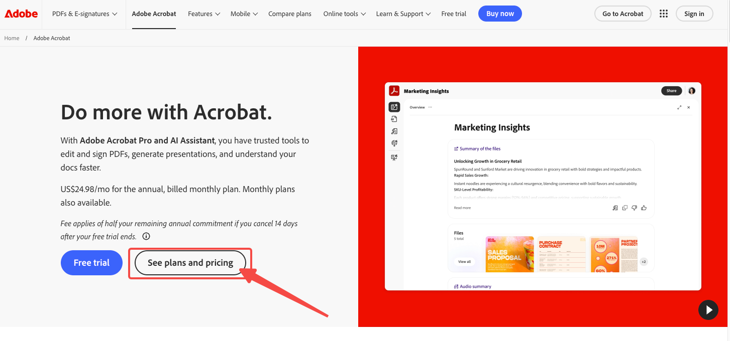Click the 'Summary of the files' label
Viewport: 730px width, 341px height.
click(480, 149)
